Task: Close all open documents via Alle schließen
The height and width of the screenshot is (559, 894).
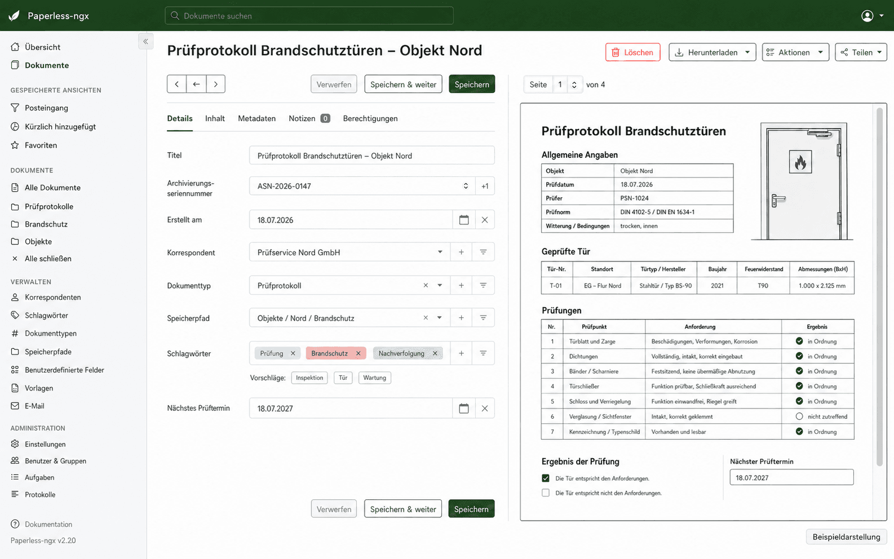Action: (41, 259)
